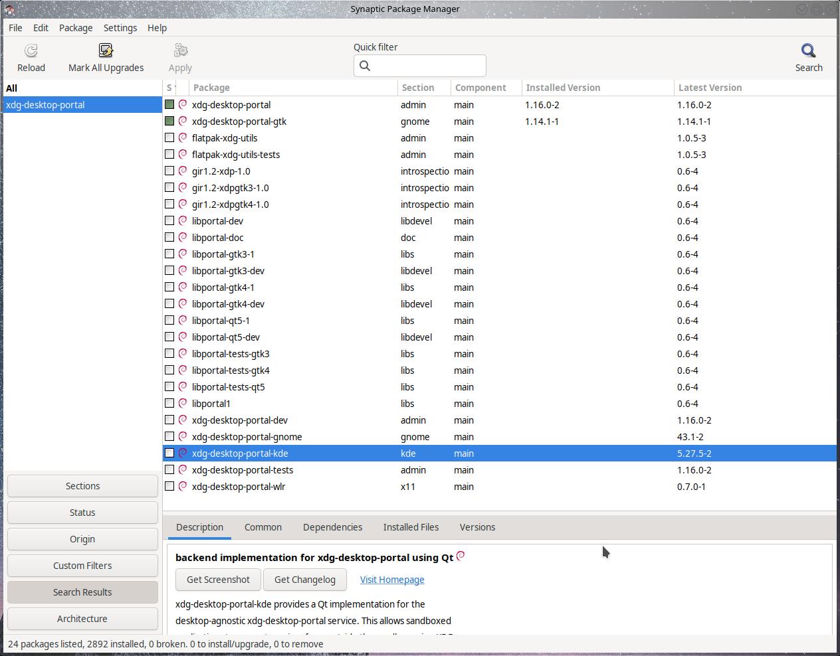Screen dimensions: 840x656
Task: Click Debian swirl icon for libportal-qt5-1
Action: pos(183,321)
